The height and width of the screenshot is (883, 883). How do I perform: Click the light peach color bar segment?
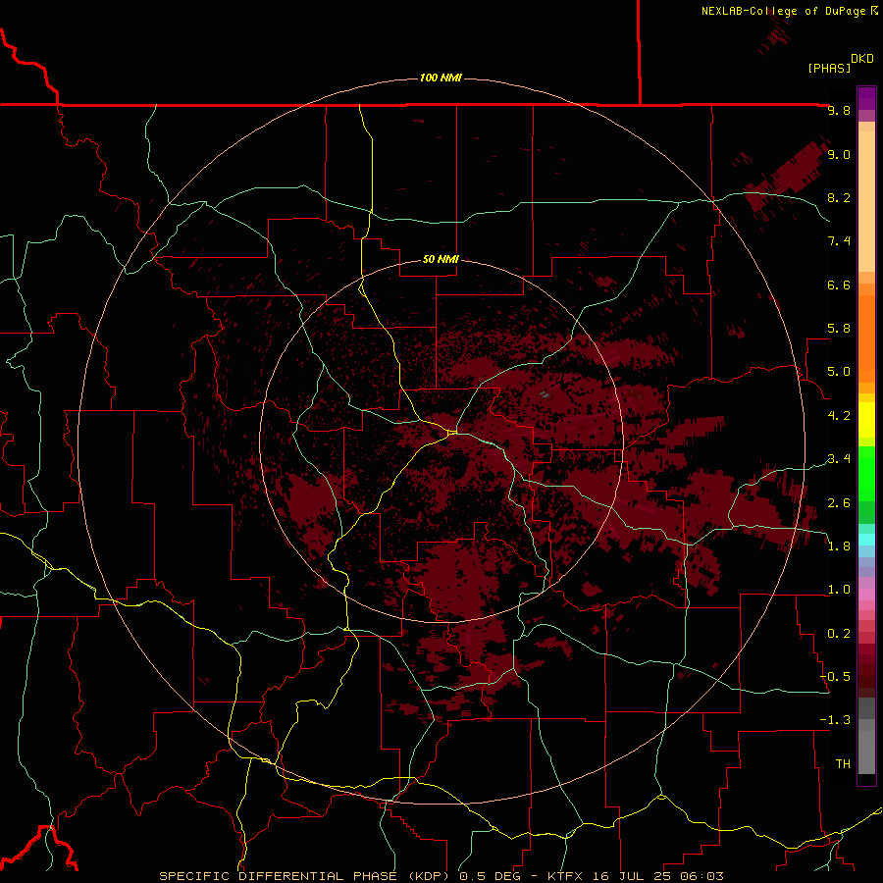click(866, 202)
